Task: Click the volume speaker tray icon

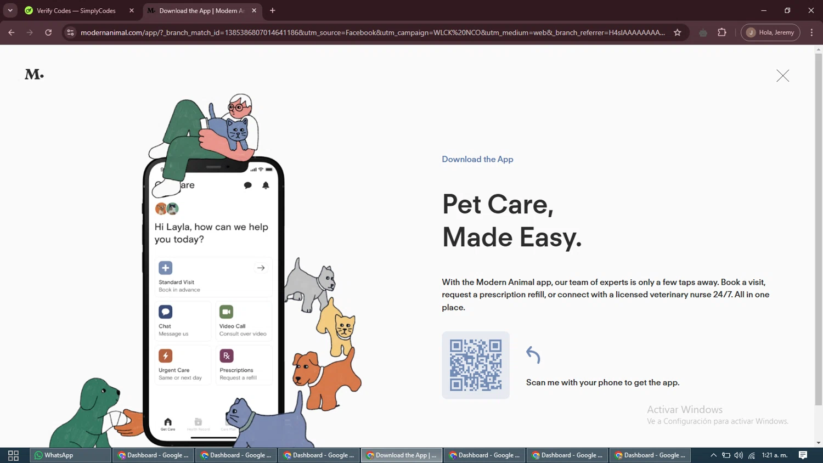Action: click(x=739, y=455)
